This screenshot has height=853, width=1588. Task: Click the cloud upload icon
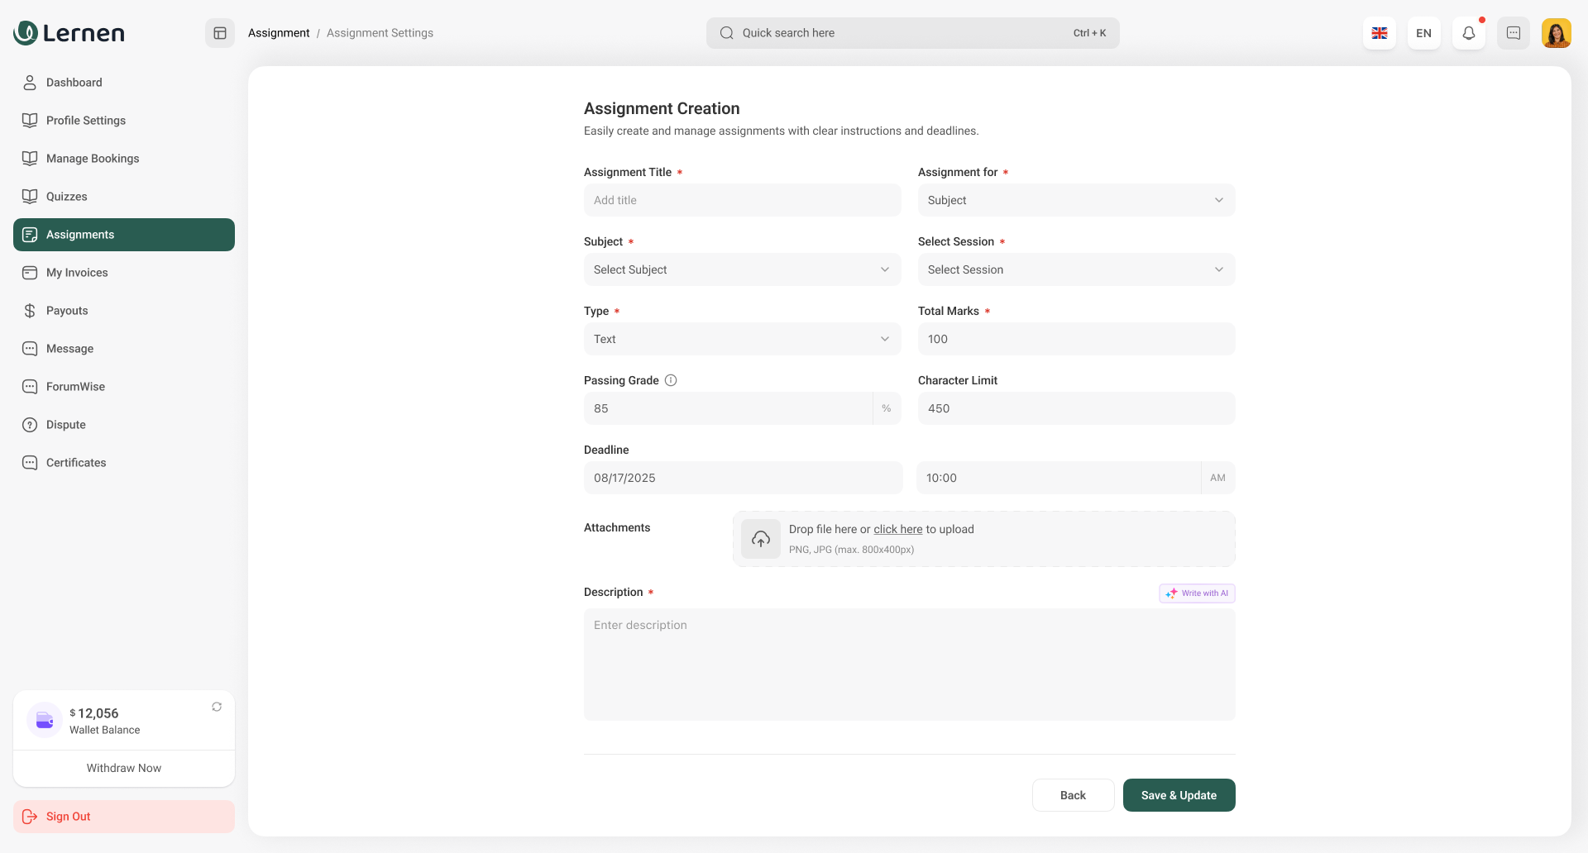(760, 539)
